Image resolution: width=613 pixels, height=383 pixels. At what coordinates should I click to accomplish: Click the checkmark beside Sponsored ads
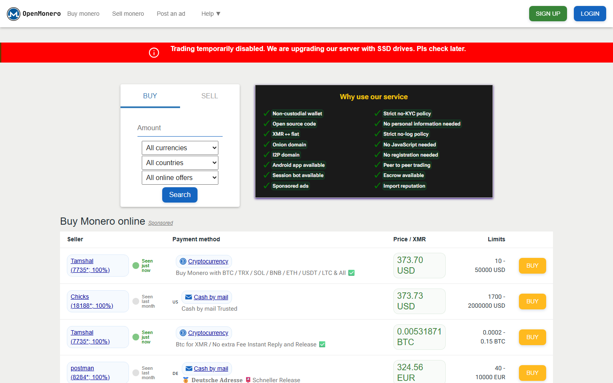tap(266, 186)
